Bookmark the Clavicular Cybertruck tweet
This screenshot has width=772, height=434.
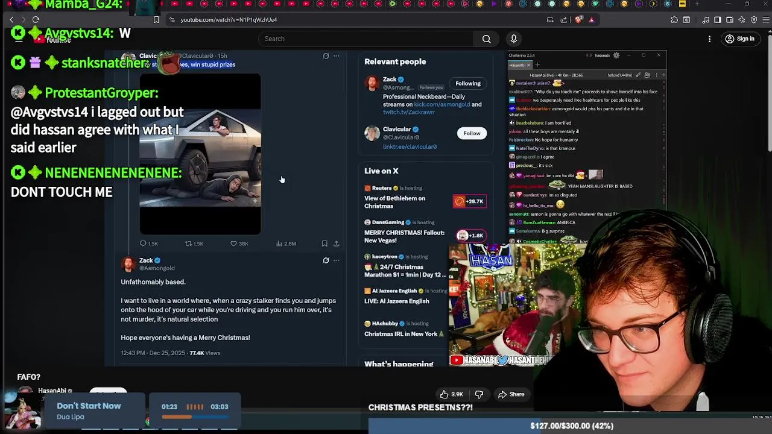pos(324,244)
